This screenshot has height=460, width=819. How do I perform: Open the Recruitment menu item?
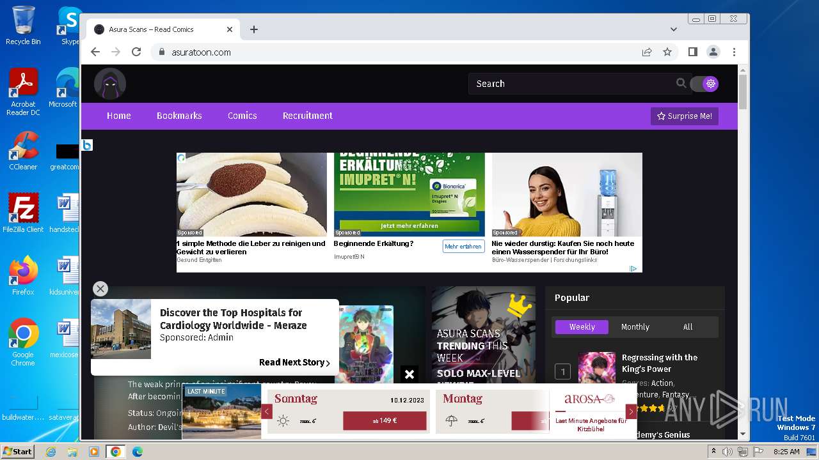(x=308, y=116)
